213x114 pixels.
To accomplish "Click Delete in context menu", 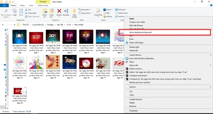I will click(132, 103).
